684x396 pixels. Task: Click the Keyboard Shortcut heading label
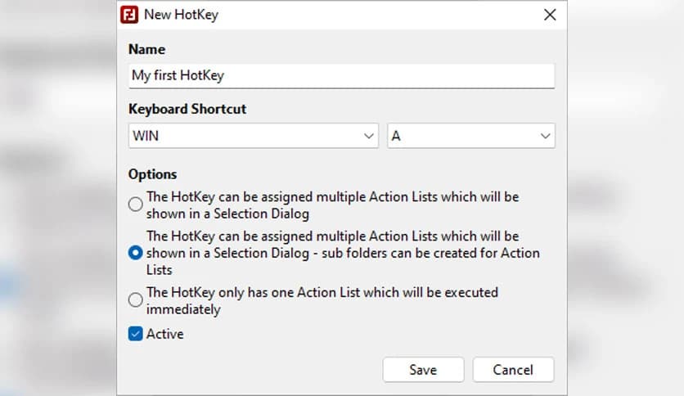click(187, 109)
